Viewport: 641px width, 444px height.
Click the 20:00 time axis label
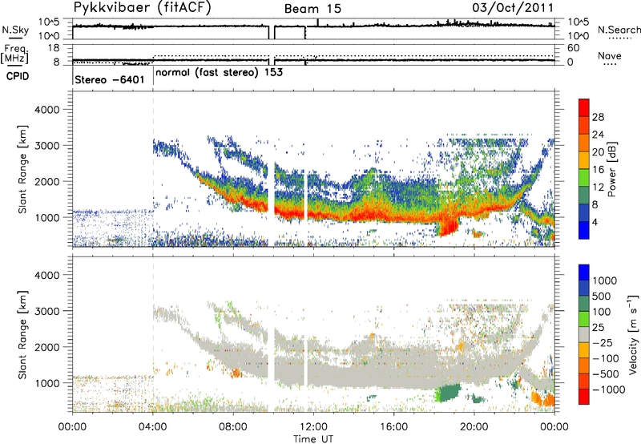click(x=474, y=427)
